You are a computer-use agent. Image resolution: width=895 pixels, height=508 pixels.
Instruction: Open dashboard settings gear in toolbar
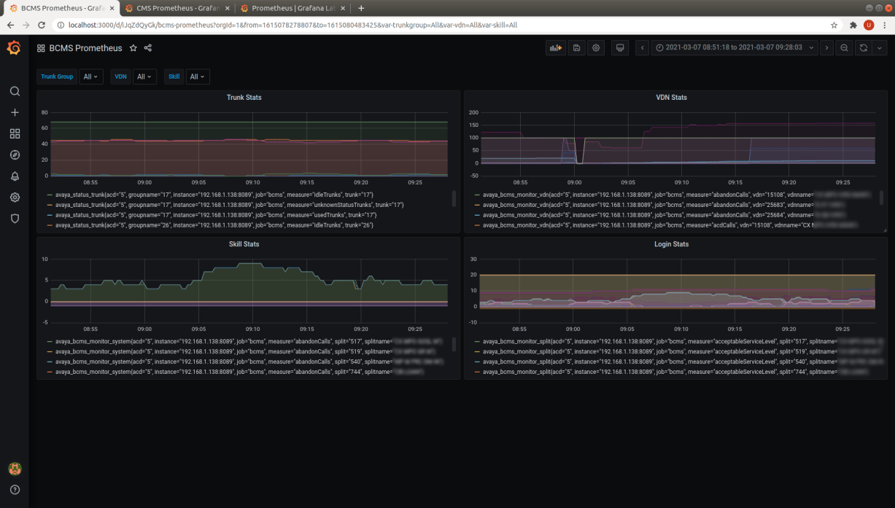pyautogui.click(x=596, y=48)
